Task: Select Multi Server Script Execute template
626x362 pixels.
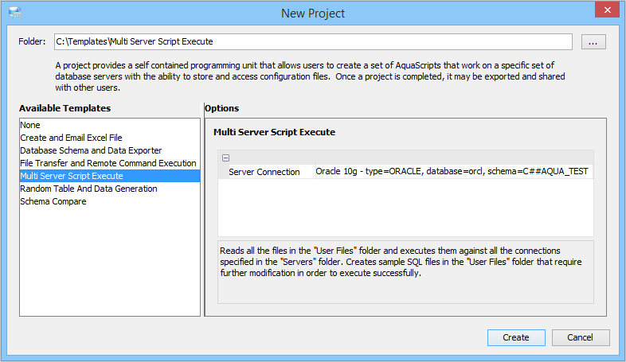Action: pyautogui.click(x=72, y=176)
